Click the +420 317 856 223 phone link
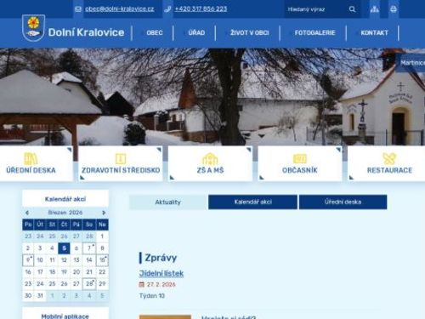The height and width of the screenshot is (319, 425). [201, 9]
